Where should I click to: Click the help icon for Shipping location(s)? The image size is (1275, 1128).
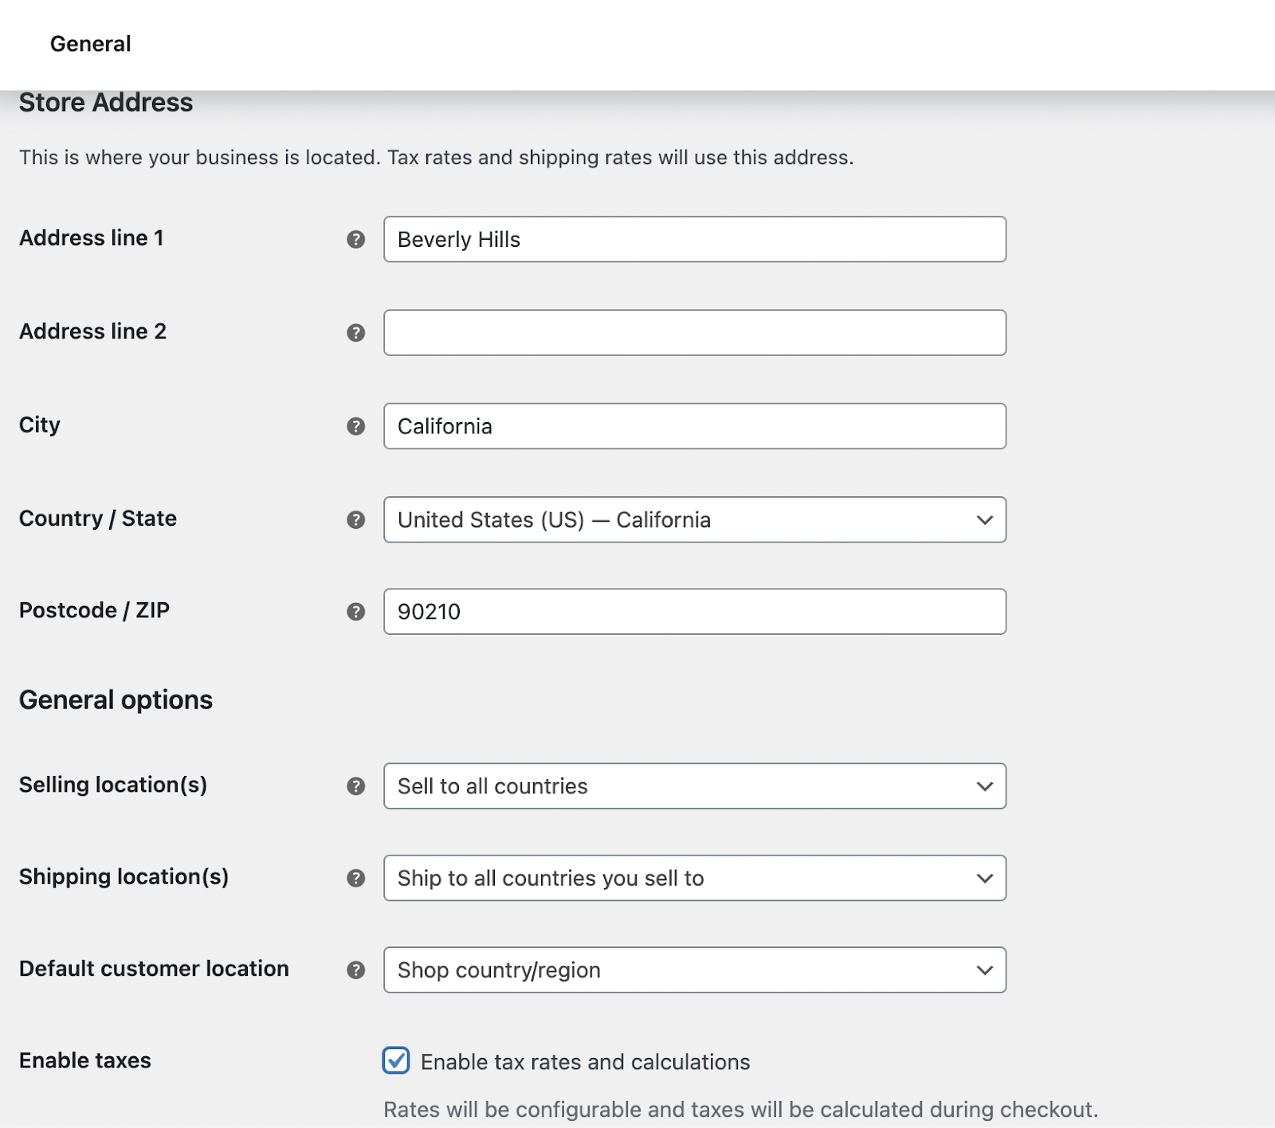(x=356, y=879)
